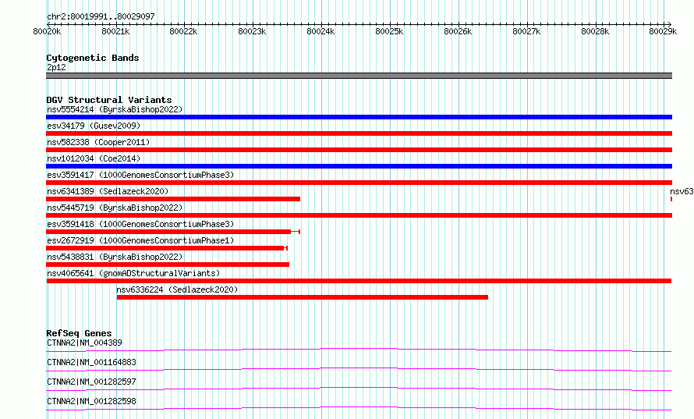
Task: Click the 80022k ruler tick label
Action: (184, 31)
